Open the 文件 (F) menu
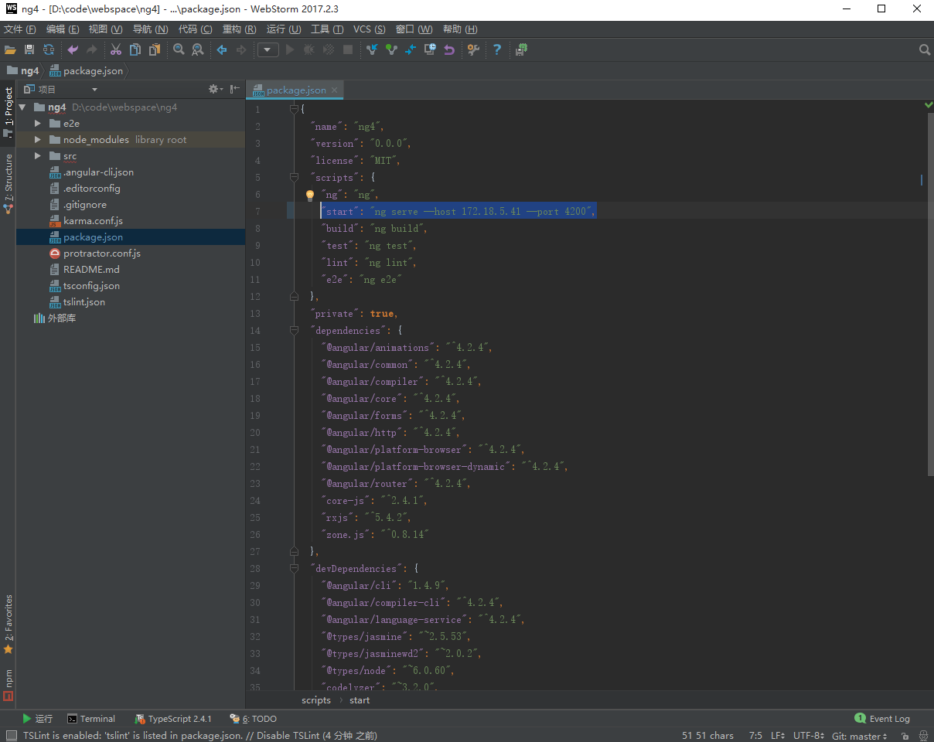934x742 pixels. (x=20, y=29)
